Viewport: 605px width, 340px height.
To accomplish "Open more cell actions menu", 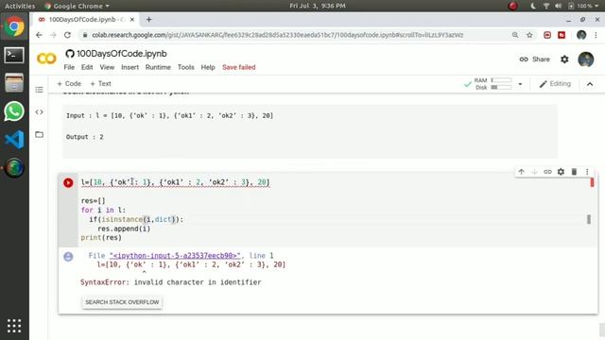I will coord(587,172).
